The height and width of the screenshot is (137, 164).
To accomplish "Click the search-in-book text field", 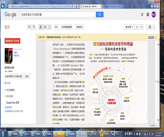I will tap(14, 77).
